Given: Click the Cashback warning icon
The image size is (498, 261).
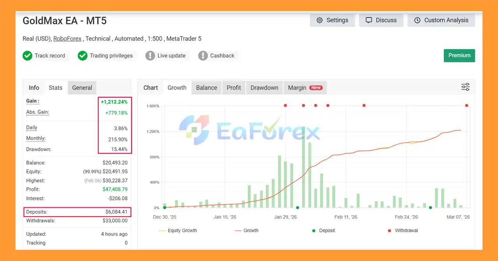Looking at the screenshot, I should click(203, 56).
